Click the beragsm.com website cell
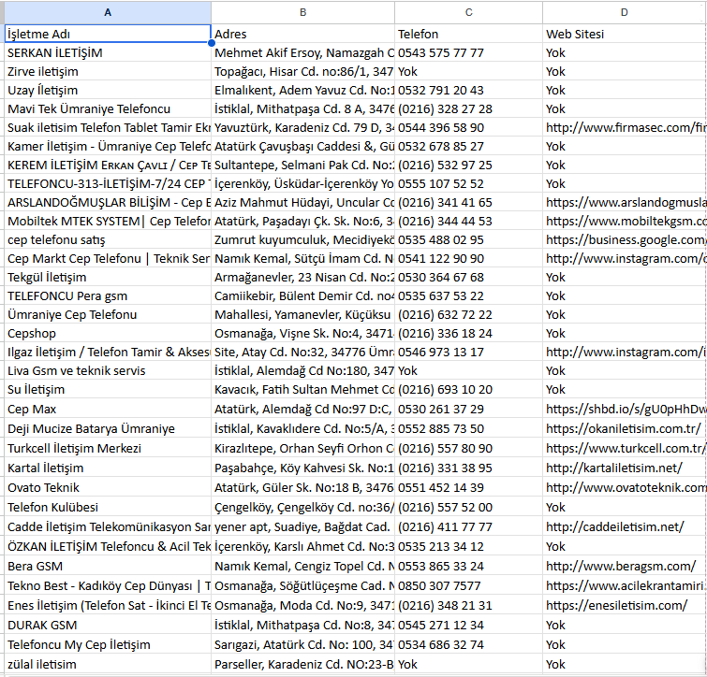The width and height of the screenshot is (707, 677). point(625,566)
